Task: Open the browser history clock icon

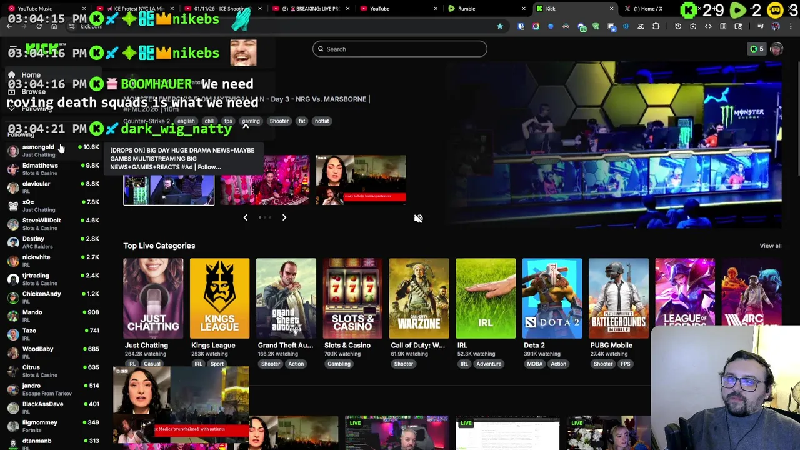Action: [x=678, y=26]
